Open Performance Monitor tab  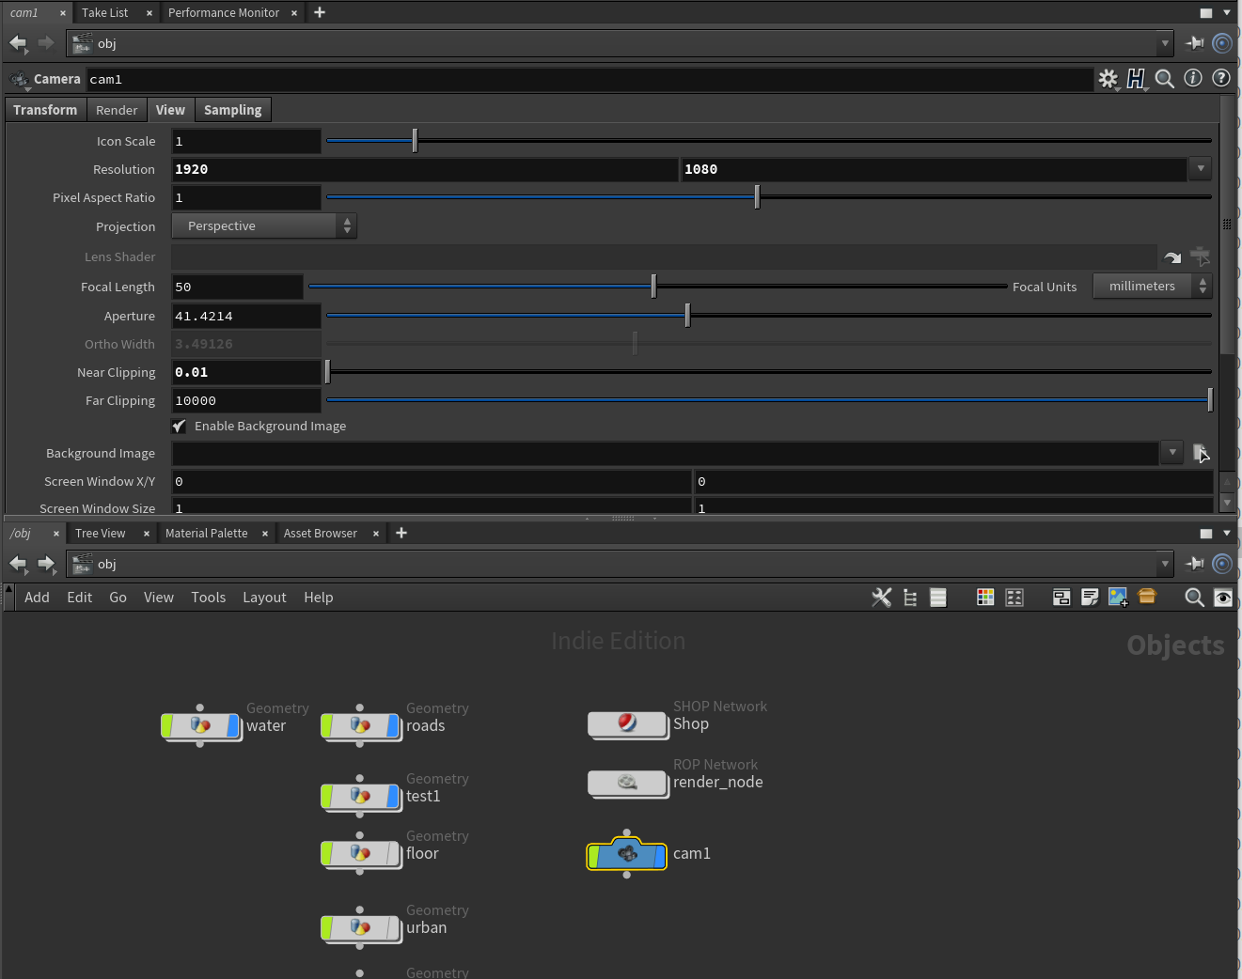pyautogui.click(x=224, y=12)
